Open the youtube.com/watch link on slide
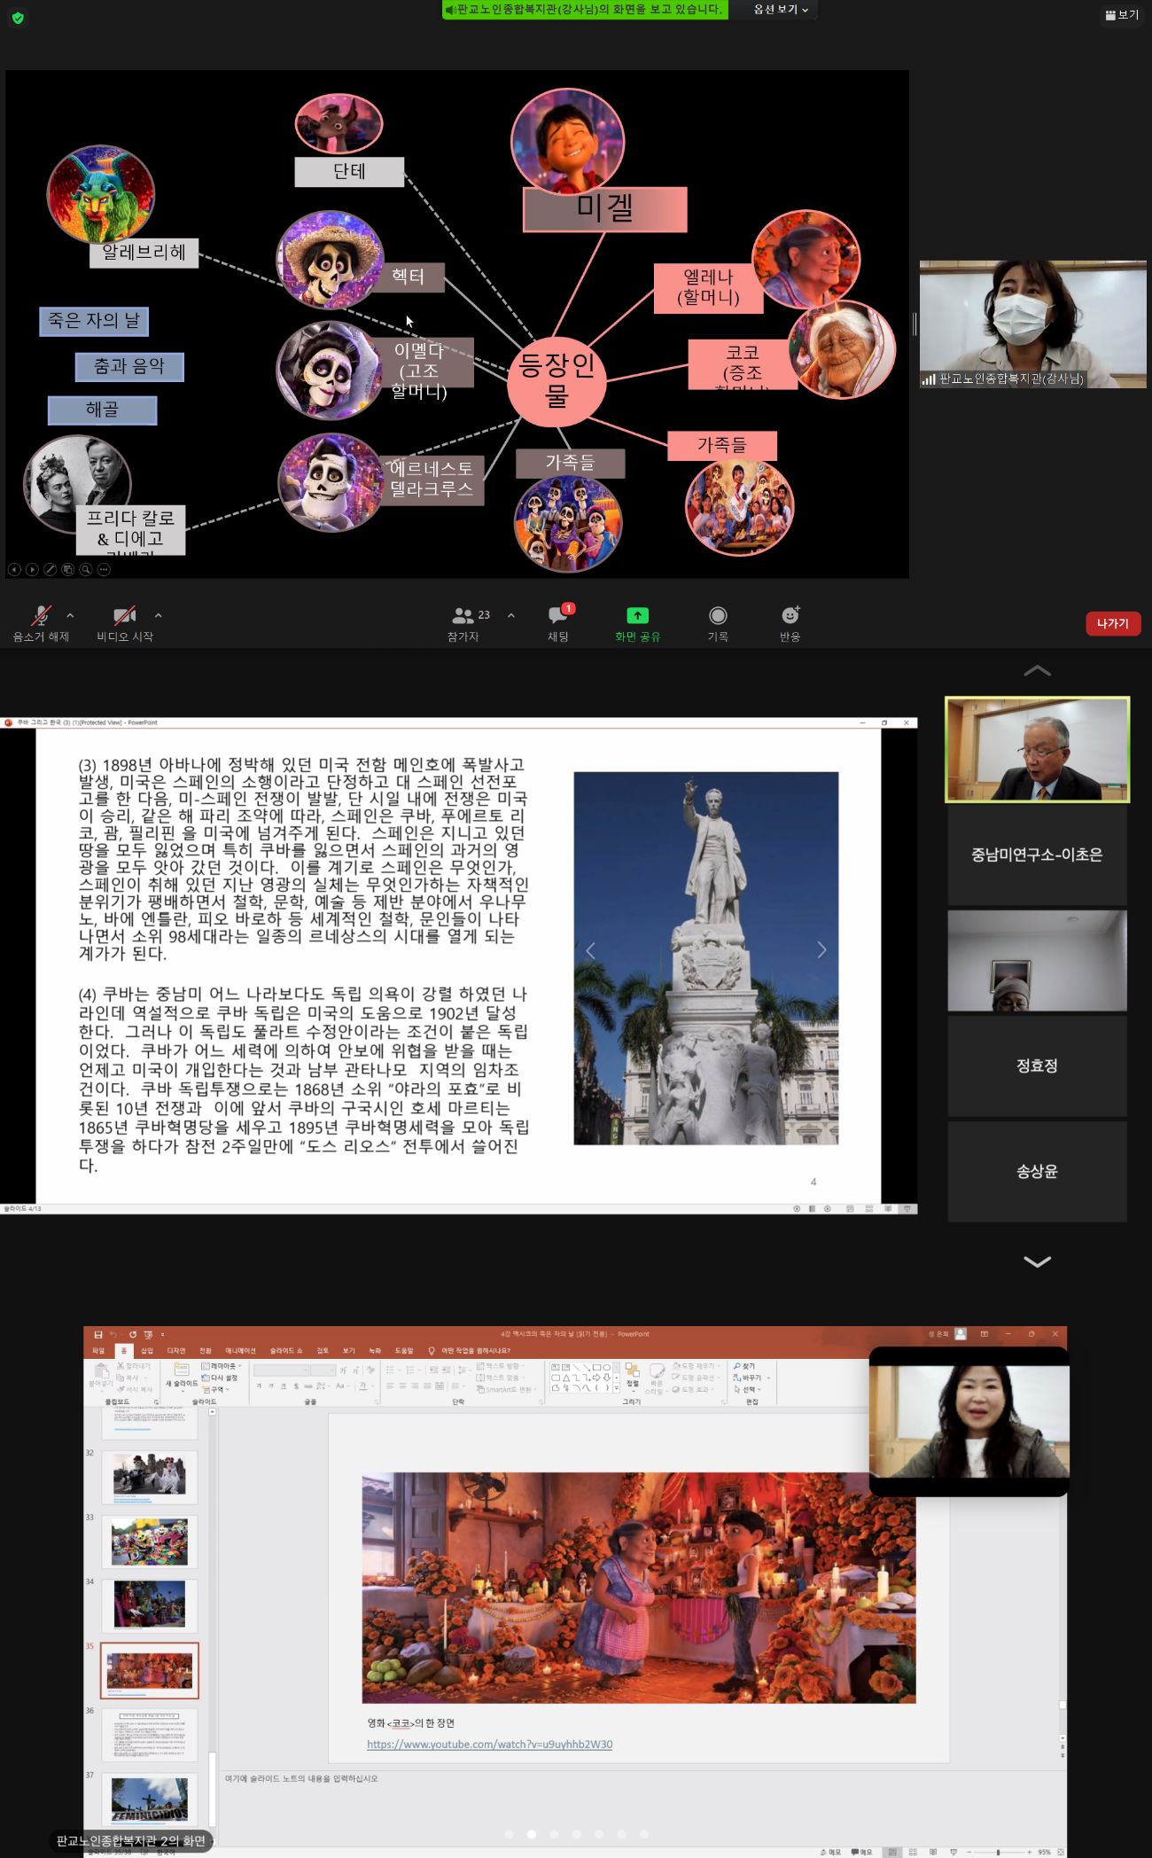Viewport: 1152px width, 1858px height. pos(489,1744)
